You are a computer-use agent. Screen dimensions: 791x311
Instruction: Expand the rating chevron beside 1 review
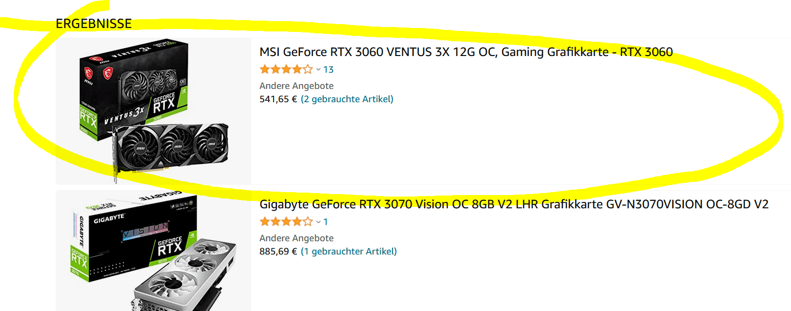tap(318, 222)
